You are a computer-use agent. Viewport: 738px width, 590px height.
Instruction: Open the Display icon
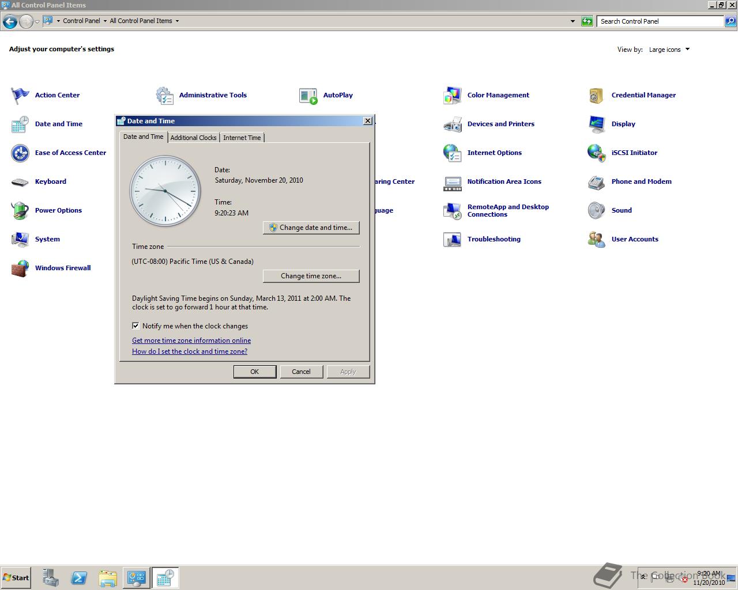(597, 124)
